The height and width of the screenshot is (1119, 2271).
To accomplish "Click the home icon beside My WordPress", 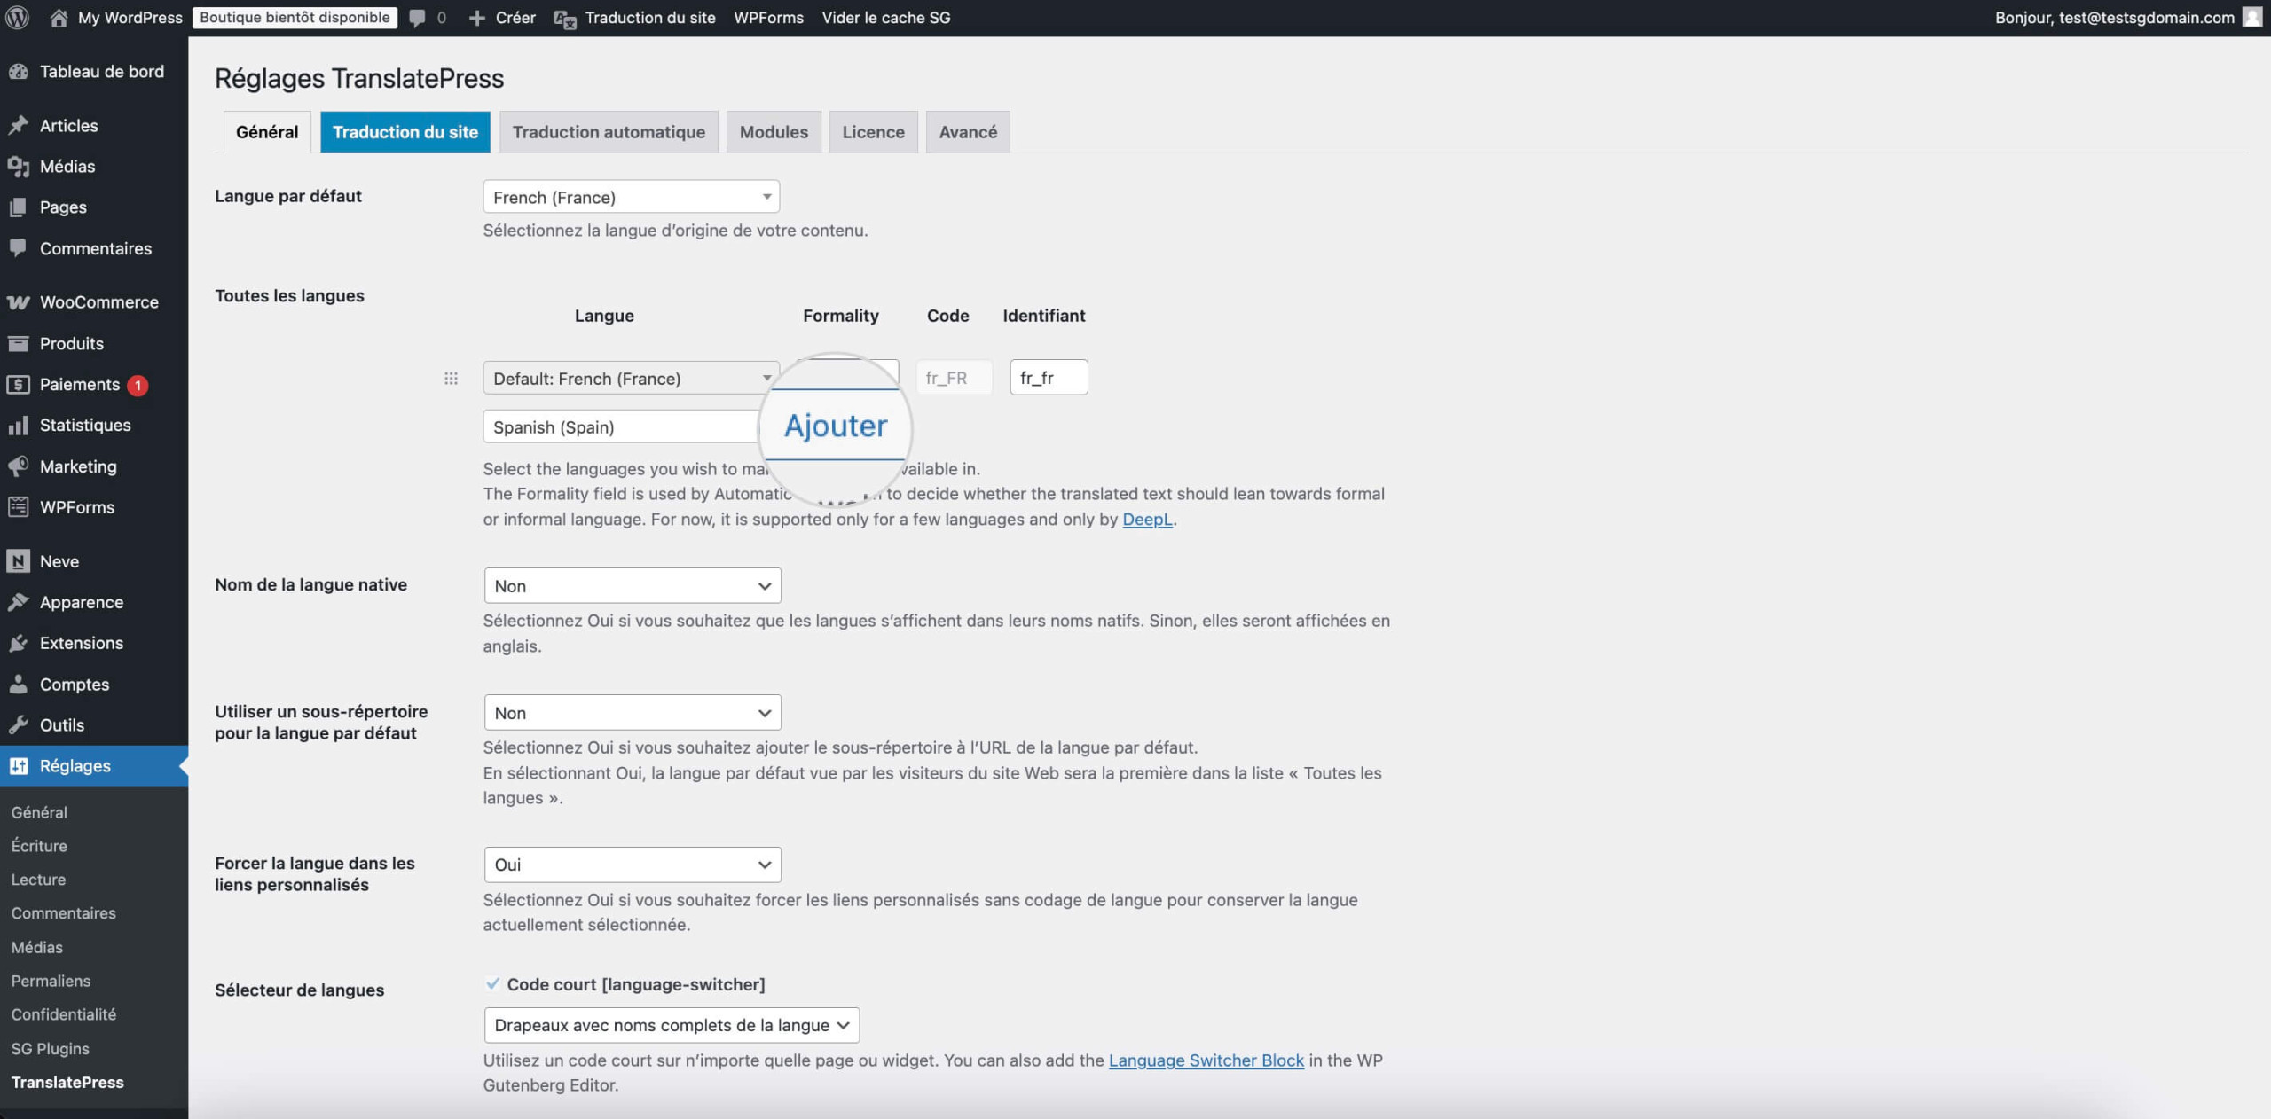I will [59, 18].
